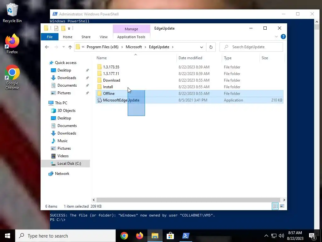322x242 pixels.
Task: Click Microsoft in the address breadcrumb
Action: pyautogui.click(x=134, y=47)
